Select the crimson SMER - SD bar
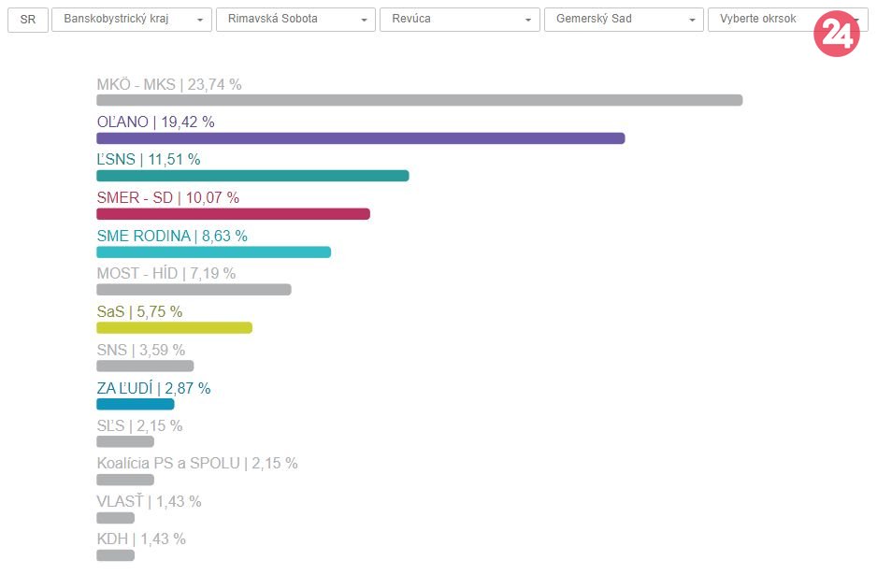877x575 pixels. (233, 214)
